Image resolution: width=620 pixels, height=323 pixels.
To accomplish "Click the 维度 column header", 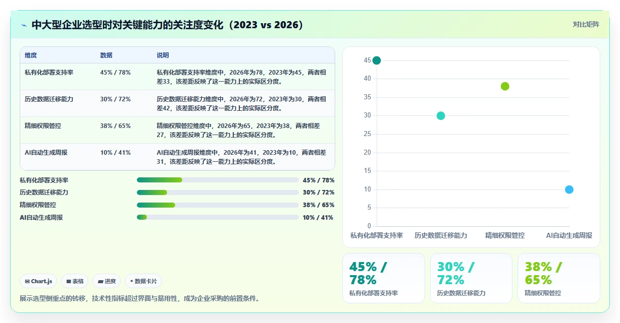I will pyautogui.click(x=31, y=55).
